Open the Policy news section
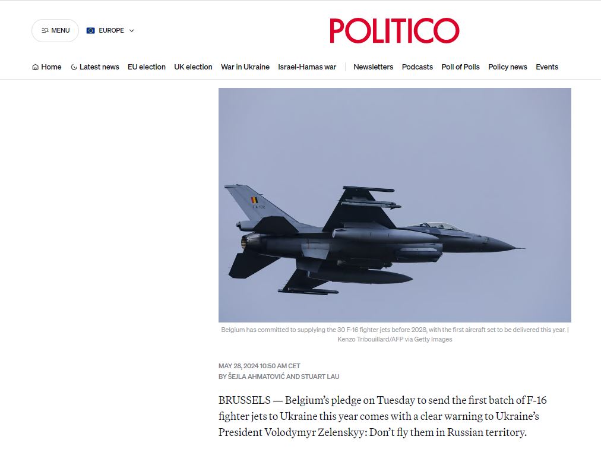Screen dimensions: 601x449 tap(508, 67)
